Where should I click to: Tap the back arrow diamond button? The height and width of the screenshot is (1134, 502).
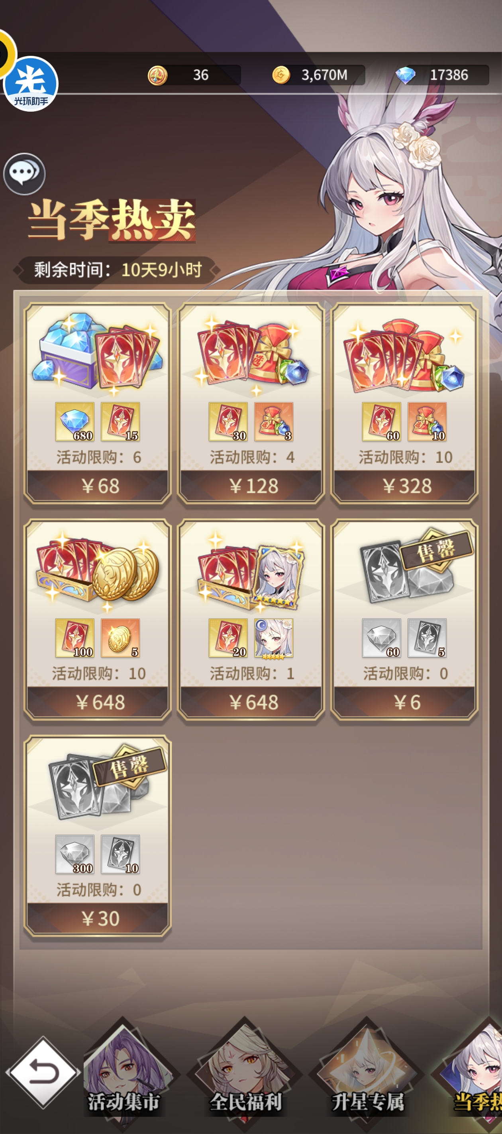point(43,1072)
